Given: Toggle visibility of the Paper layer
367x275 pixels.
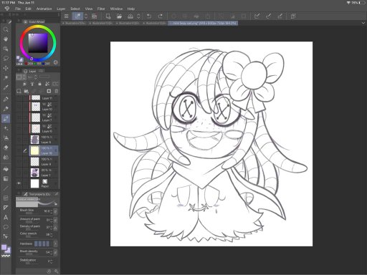Looking at the screenshot, I should 19,183.
